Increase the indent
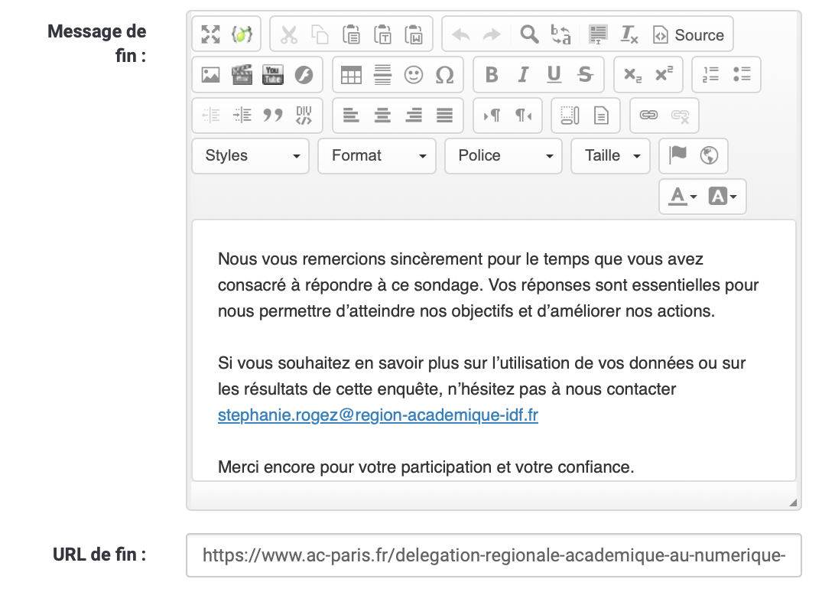This screenshot has width=835, height=592. 242,115
